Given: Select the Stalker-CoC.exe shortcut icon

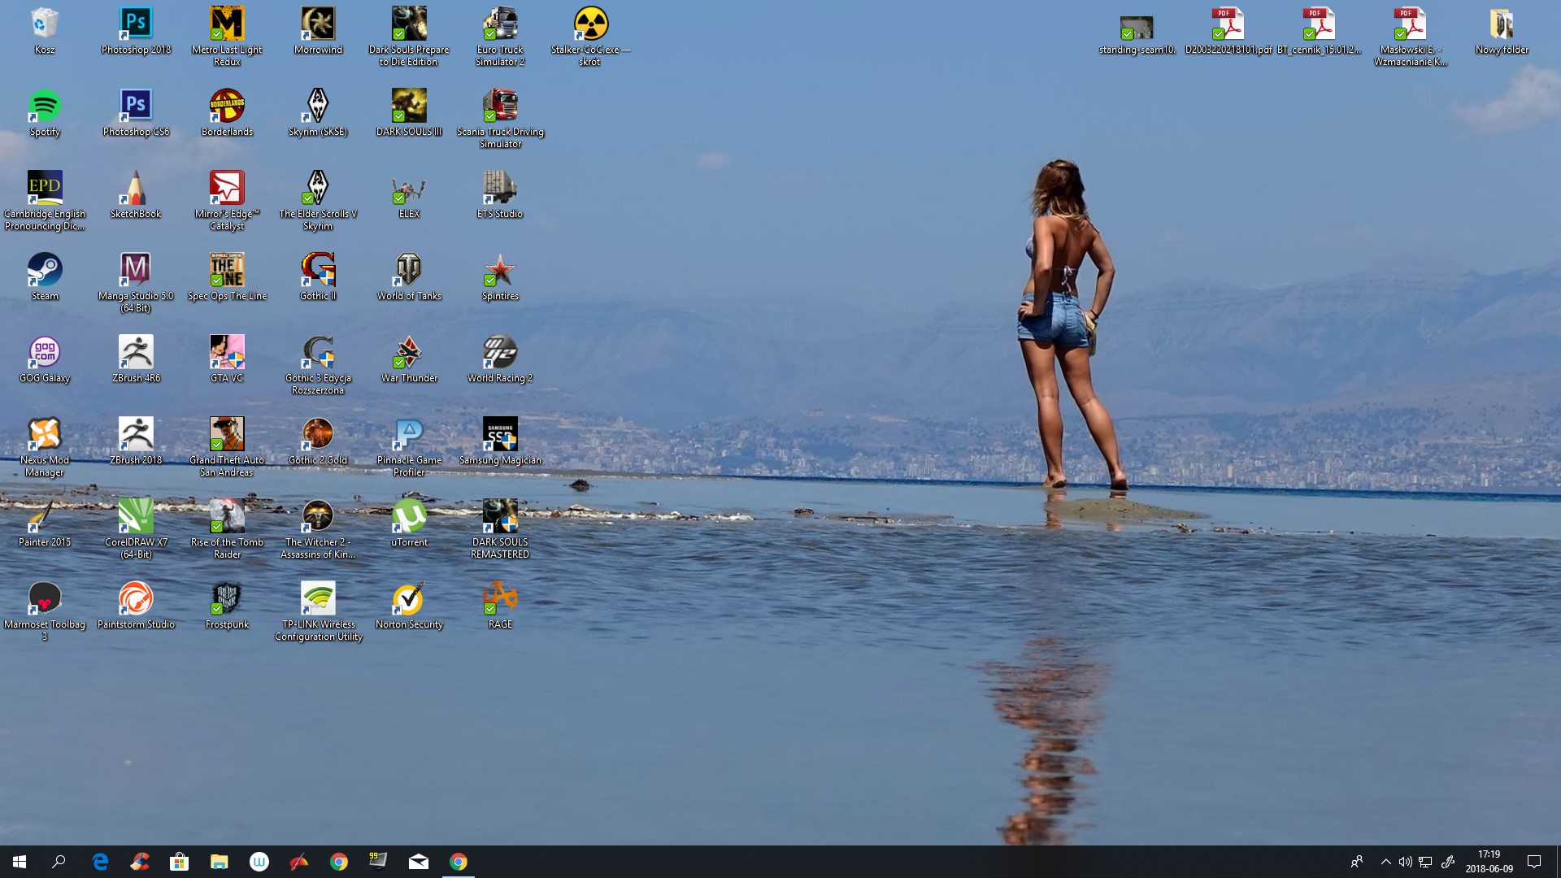Looking at the screenshot, I should point(590,24).
